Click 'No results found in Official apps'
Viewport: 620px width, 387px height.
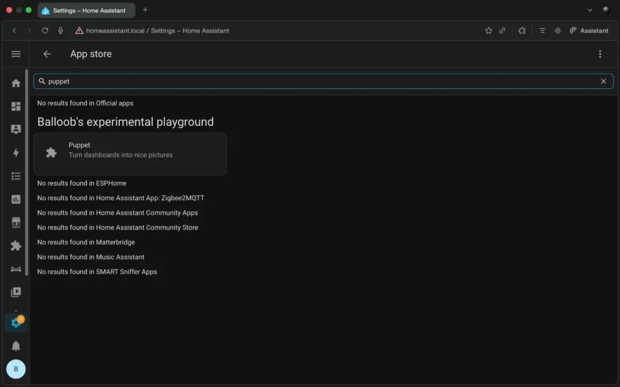coord(85,103)
